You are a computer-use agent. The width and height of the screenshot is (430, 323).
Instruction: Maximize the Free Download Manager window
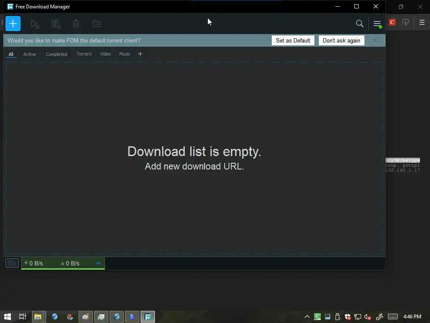coord(357,6)
